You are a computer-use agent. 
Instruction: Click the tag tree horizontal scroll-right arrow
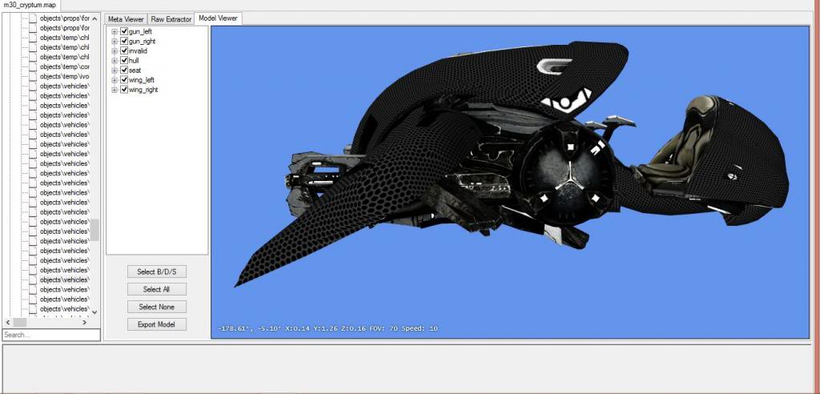click(85, 322)
